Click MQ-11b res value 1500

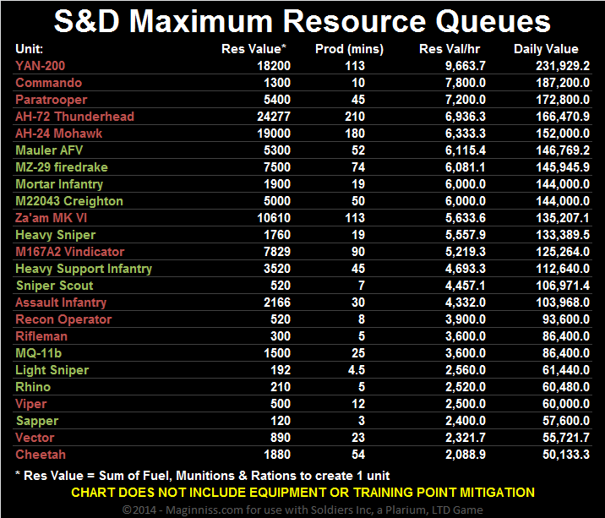coord(277,353)
